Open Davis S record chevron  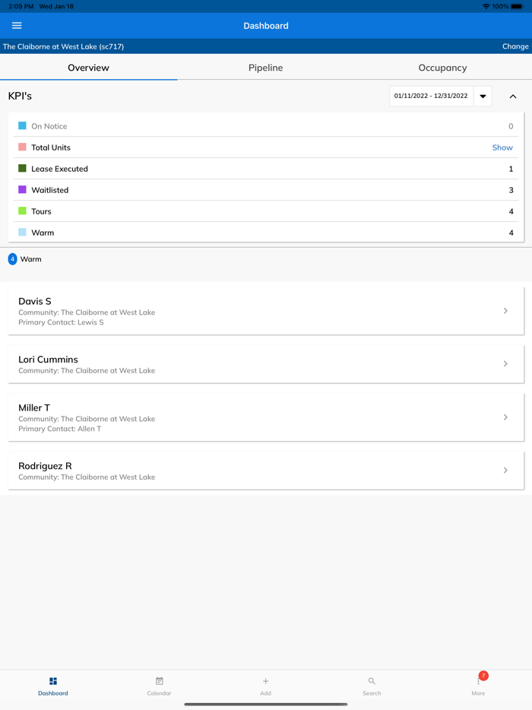[x=505, y=311]
